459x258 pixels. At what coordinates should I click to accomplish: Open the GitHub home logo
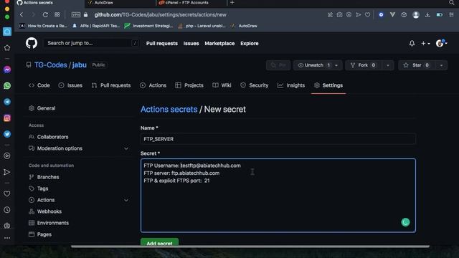(x=32, y=43)
